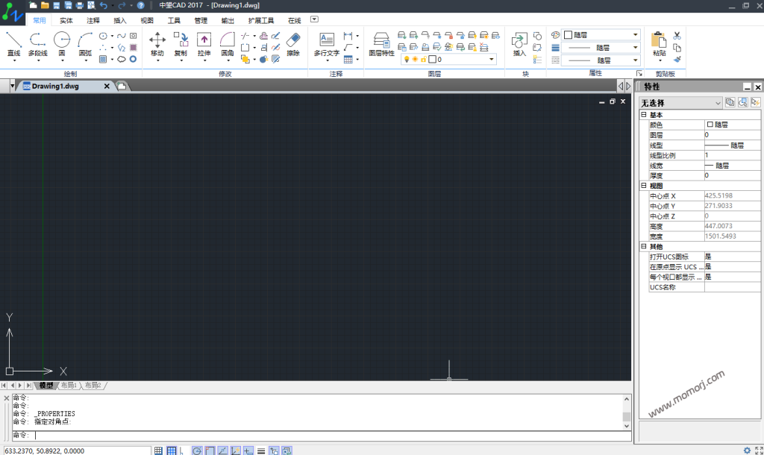Collapse the 基本 section in properties panel
The image size is (764, 455).
pos(644,115)
